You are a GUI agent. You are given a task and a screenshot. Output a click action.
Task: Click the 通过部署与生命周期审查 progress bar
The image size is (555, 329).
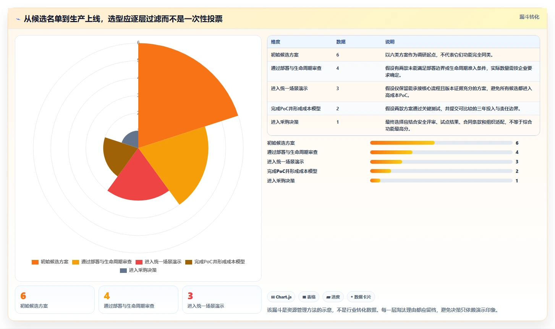(441, 152)
